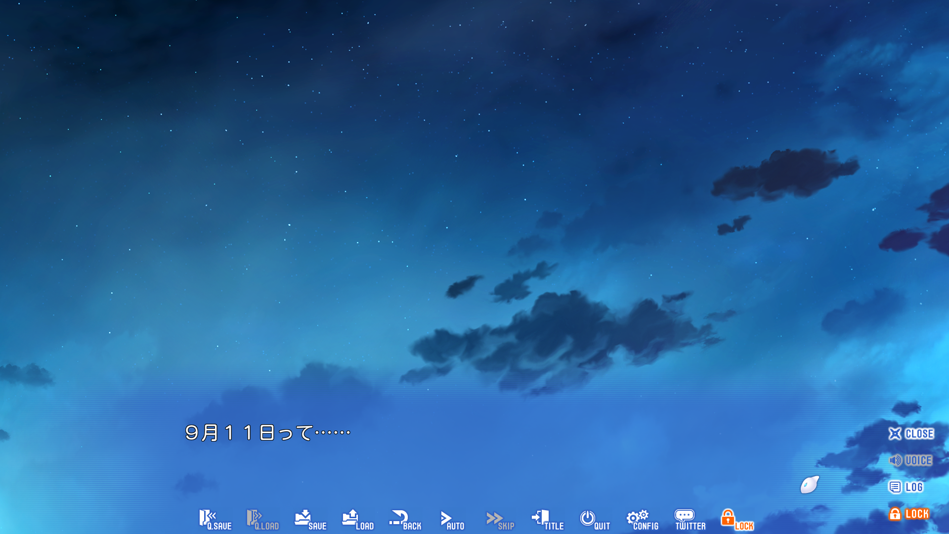Viewport: 949px width, 534px height.
Task: Open the backlog with LOG
Action: click(x=906, y=487)
